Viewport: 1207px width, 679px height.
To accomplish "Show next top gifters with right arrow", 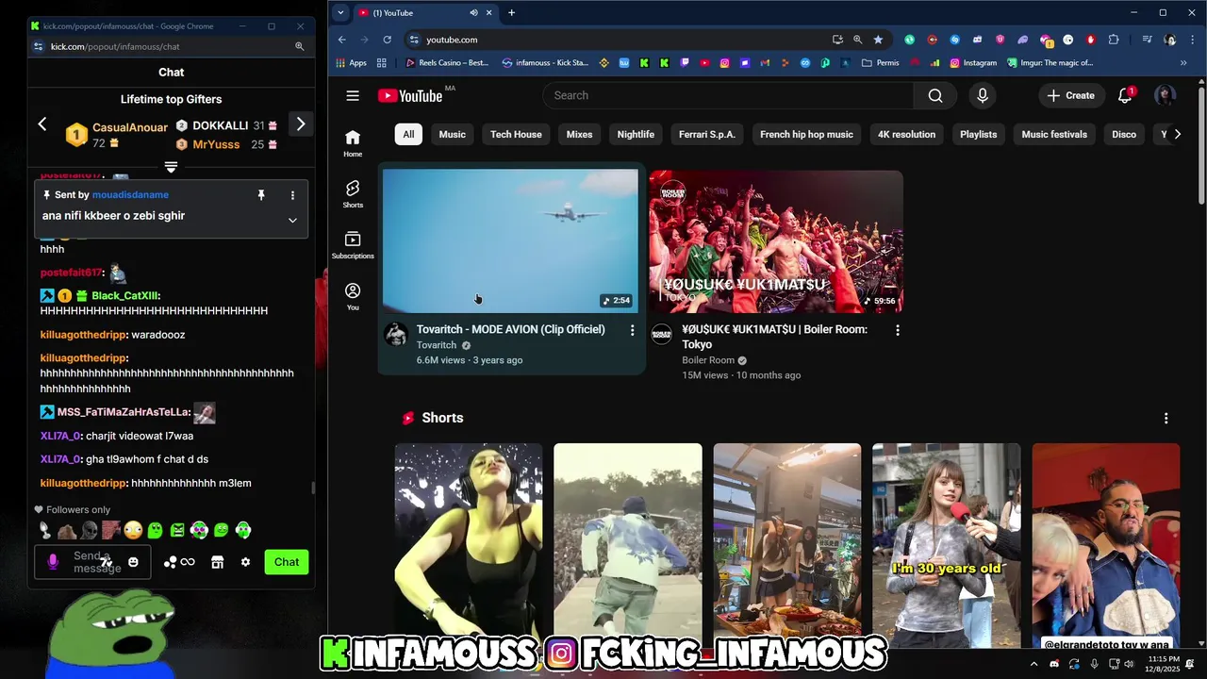I will point(300,124).
